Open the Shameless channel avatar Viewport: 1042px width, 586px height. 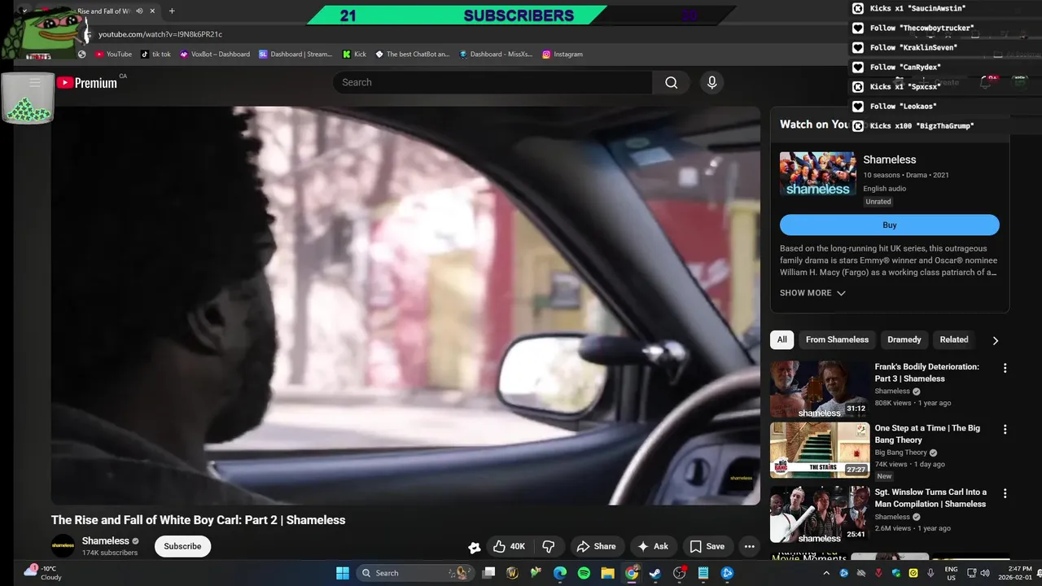[x=63, y=546]
